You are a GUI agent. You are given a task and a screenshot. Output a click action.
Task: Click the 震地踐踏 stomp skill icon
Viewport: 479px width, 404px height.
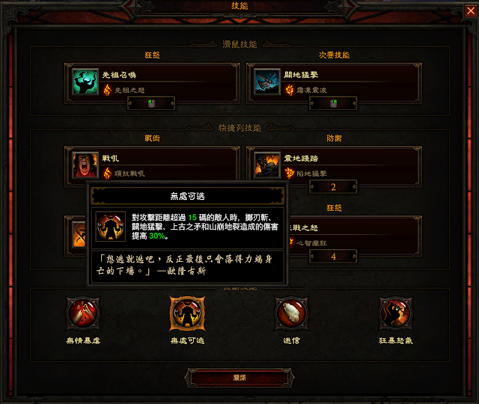point(267,165)
